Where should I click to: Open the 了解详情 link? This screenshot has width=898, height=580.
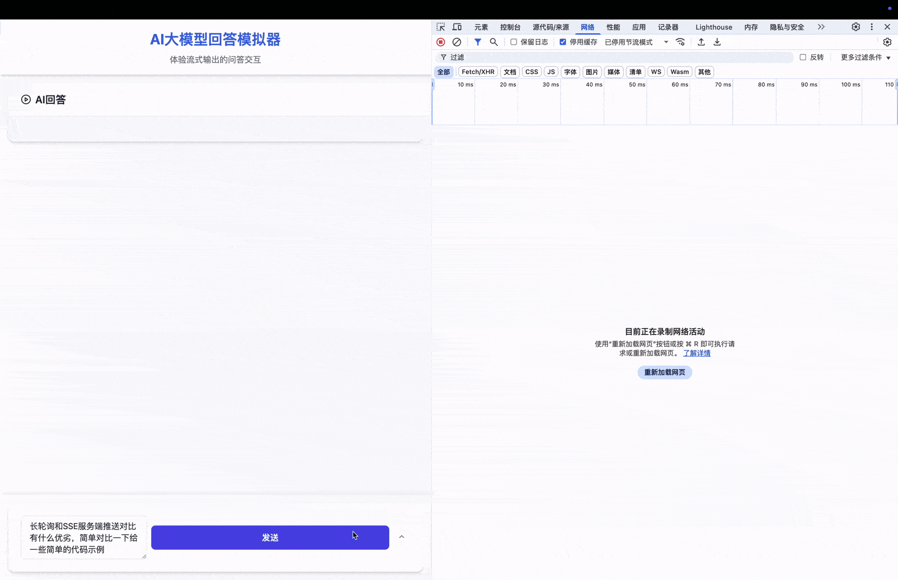[697, 353]
